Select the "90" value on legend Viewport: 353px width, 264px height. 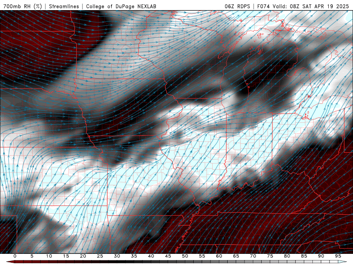321,256
